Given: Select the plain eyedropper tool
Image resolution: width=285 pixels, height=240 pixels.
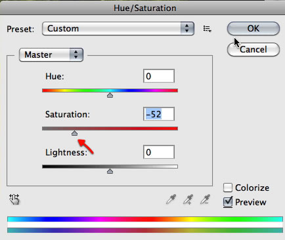Looking at the screenshot, I should tap(171, 199).
